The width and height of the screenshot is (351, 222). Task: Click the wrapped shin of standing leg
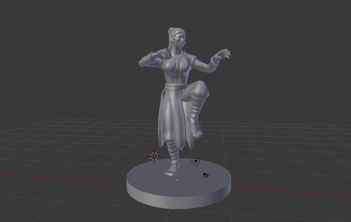coord(173,150)
